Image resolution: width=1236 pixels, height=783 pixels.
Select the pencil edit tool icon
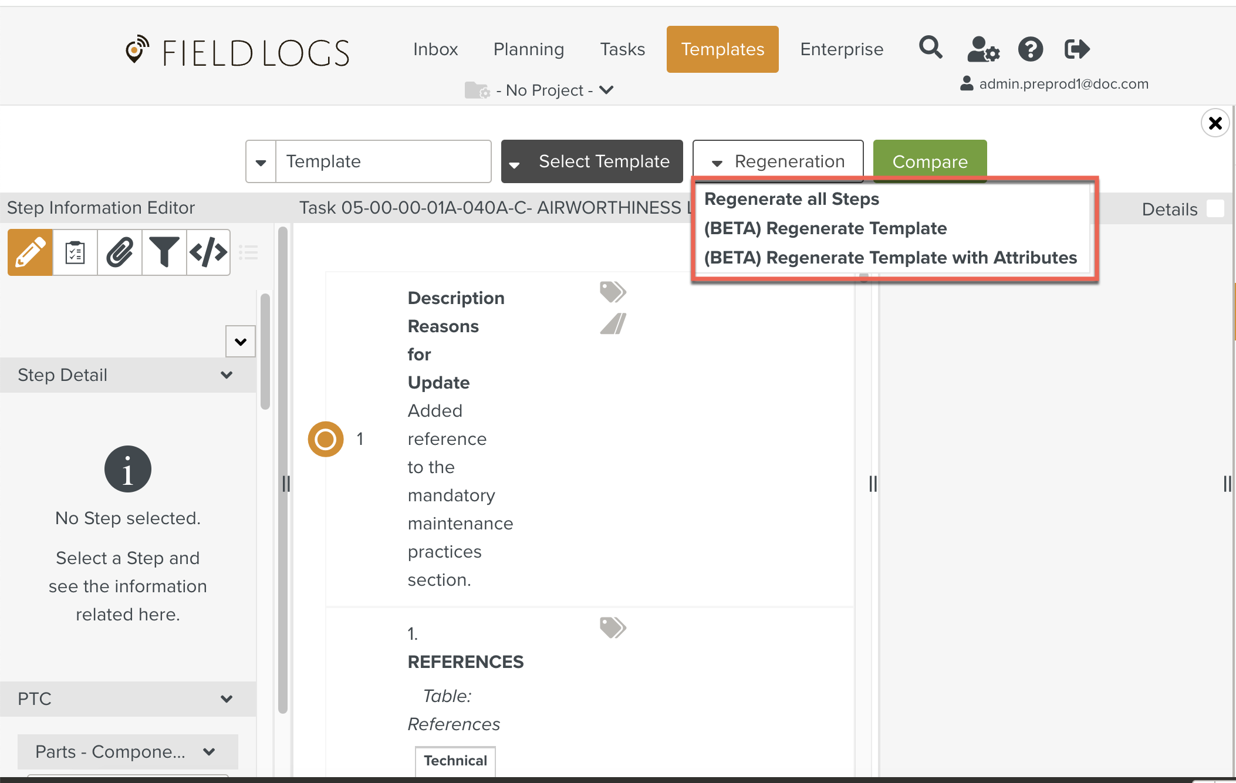tap(30, 253)
